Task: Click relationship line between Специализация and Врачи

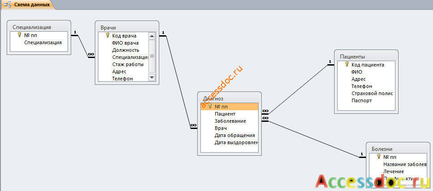Action: 83,46
